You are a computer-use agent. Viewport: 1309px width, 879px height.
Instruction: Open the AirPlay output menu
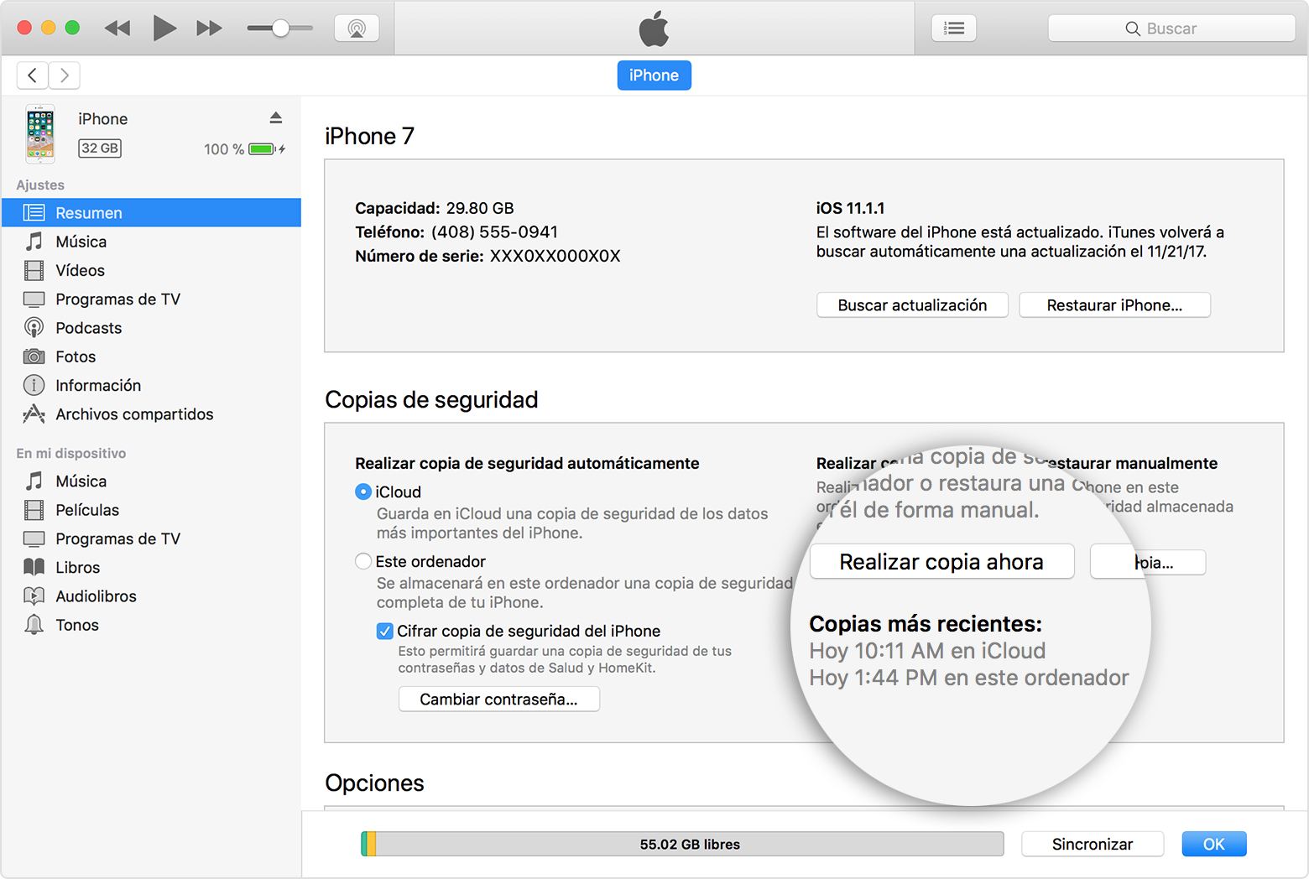tap(357, 29)
